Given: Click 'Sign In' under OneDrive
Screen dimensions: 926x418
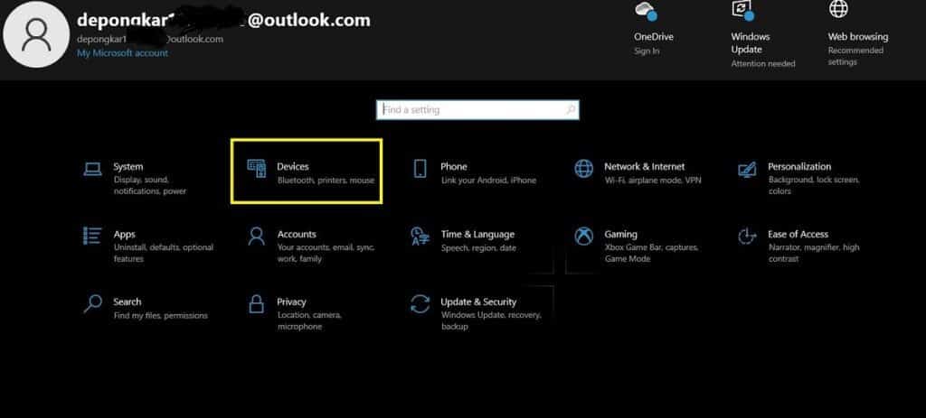Looking at the screenshot, I should [647, 51].
